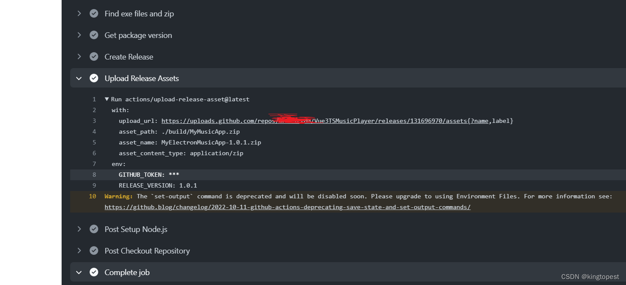Expand the Post Checkout Repository step
The height and width of the screenshot is (285, 626).
[x=79, y=251]
